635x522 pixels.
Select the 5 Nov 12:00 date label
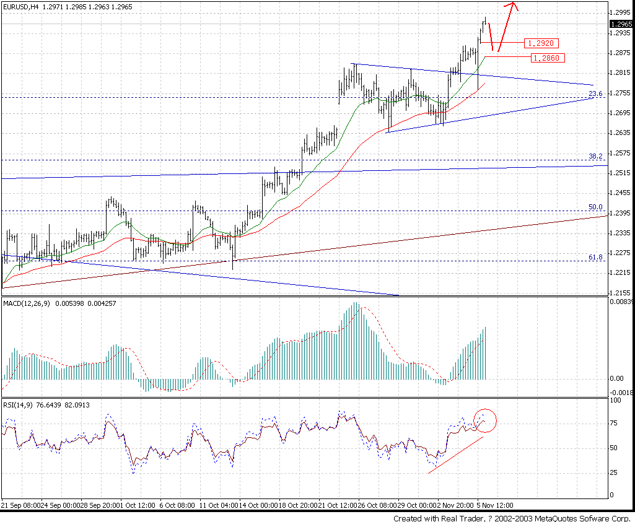click(495, 505)
